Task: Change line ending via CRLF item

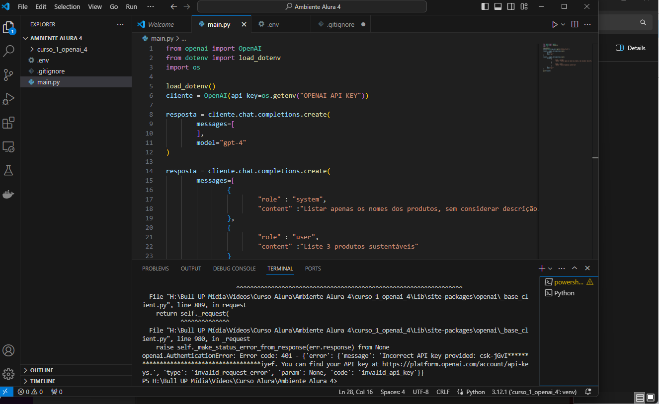Action: (x=443, y=392)
